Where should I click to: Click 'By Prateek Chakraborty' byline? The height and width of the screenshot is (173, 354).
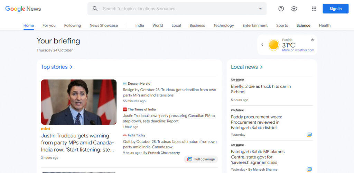(162, 153)
